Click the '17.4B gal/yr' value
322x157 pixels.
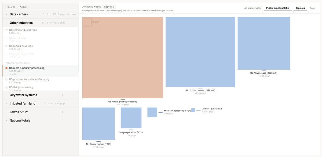pyautogui.click(x=98, y=147)
